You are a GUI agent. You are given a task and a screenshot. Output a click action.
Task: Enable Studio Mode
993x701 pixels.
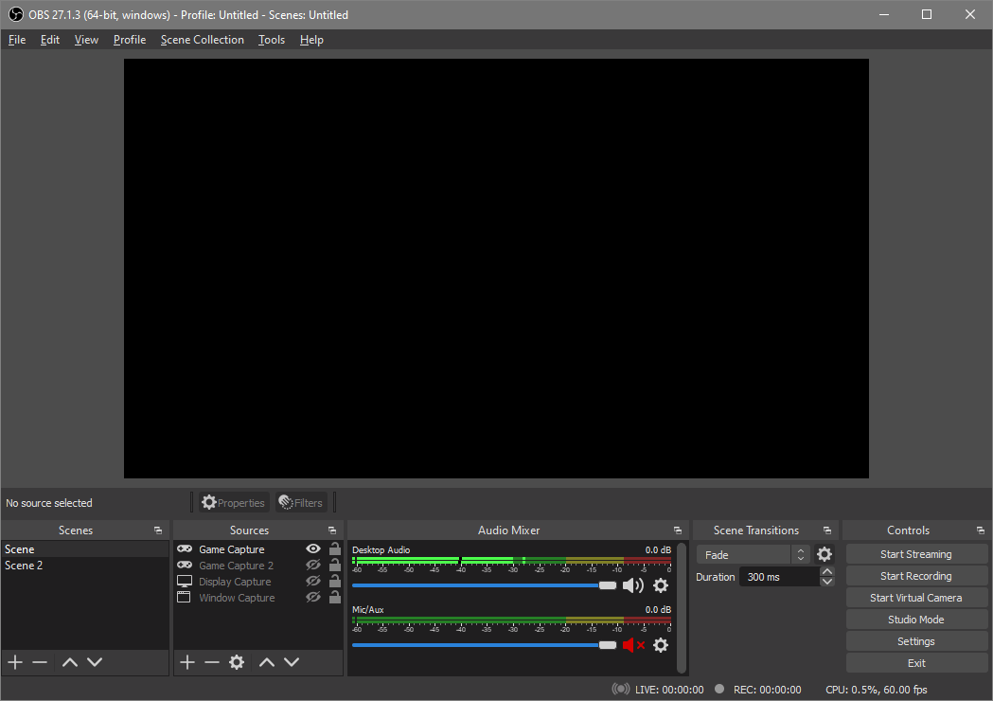pyautogui.click(x=915, y=620)
